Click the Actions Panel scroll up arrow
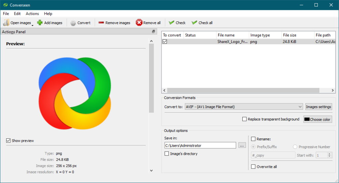This screenshot has height=183, width=339. pyautogui.click(x=151, y=41)
